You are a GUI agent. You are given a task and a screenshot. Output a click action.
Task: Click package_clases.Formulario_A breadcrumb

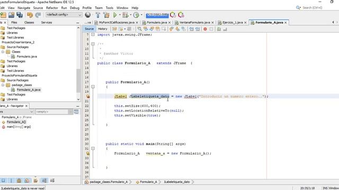click(x=109, y=182)
